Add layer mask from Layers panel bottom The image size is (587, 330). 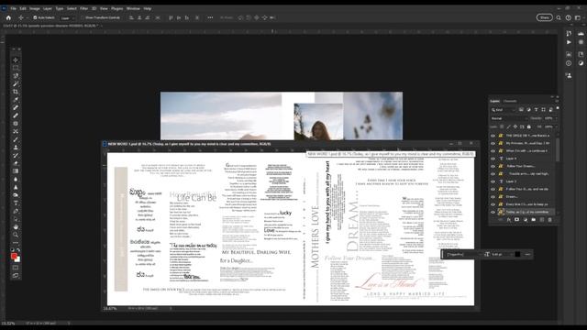click(517, 220)
